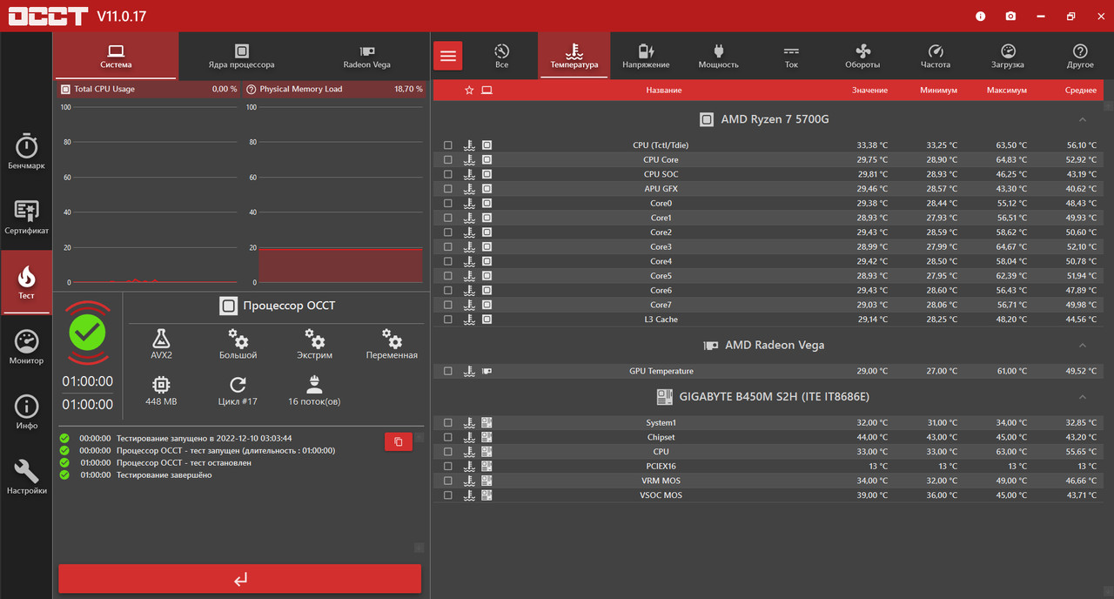
Task: Sort by Значение column header
Action: coord(869,91)
